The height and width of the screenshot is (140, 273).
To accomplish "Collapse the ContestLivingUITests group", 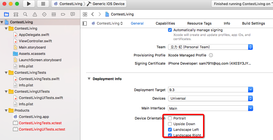I will 6,91.
